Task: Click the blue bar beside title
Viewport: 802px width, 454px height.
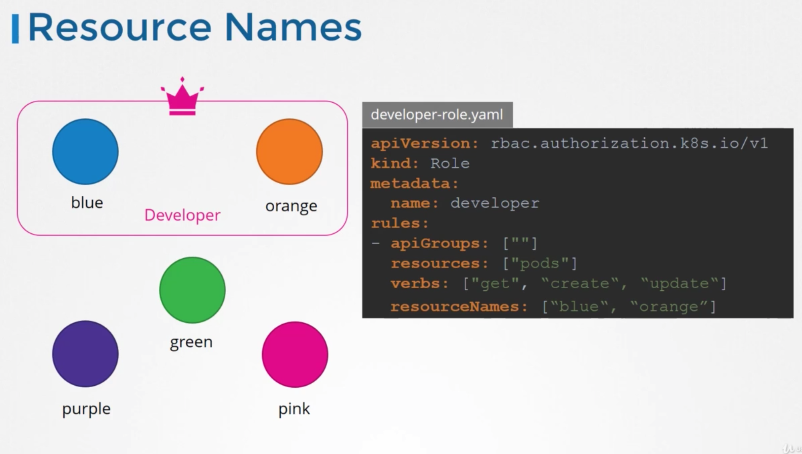Action: pos(15,29)
